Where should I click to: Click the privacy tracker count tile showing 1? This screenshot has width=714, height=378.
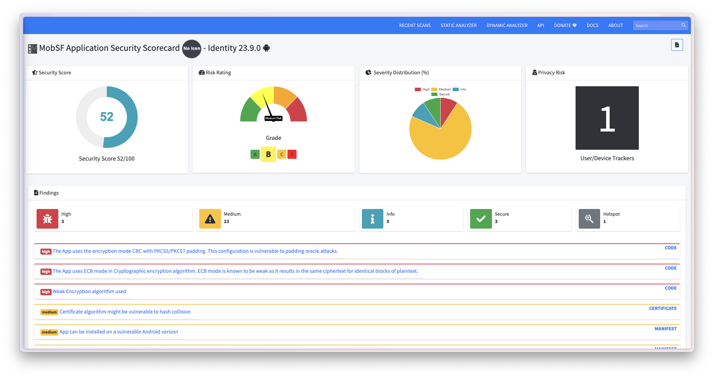(x=607, y=118)
